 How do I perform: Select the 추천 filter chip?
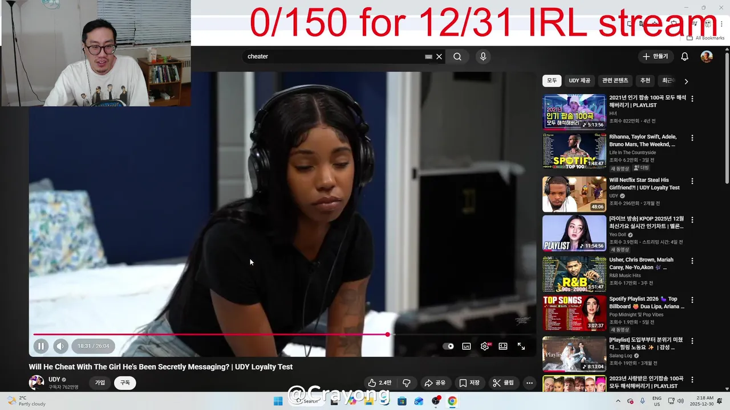point(645,81)
